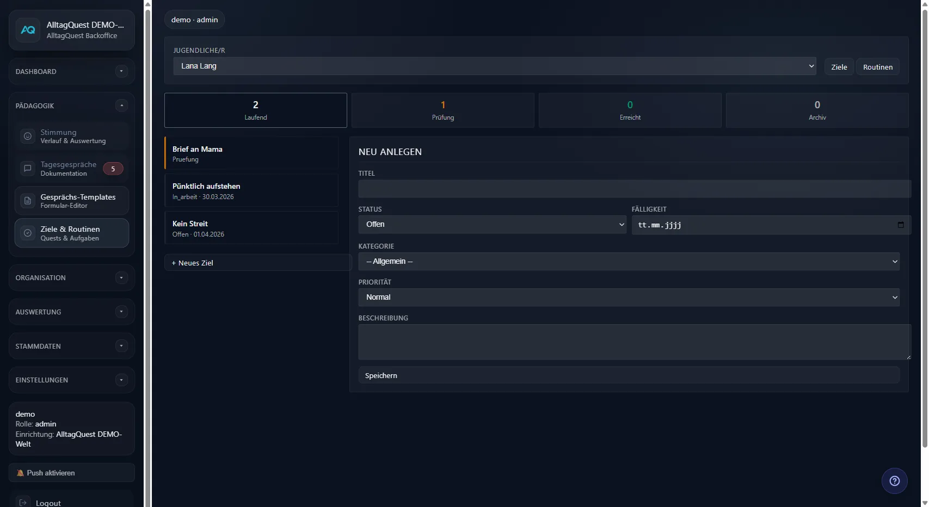
Task: Select the Gesprächs-Templates document icon
Action: (27, 200)
